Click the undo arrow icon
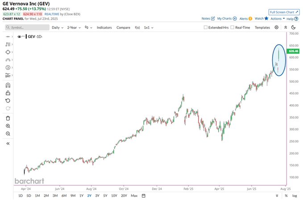This screenshot has height=200, width=303. click(8, 101)
